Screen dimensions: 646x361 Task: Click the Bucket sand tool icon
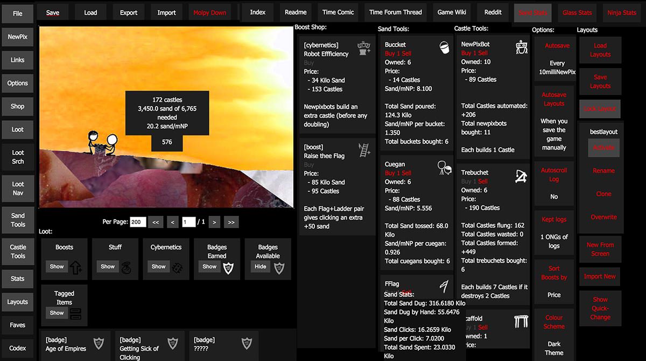(444, 47)
